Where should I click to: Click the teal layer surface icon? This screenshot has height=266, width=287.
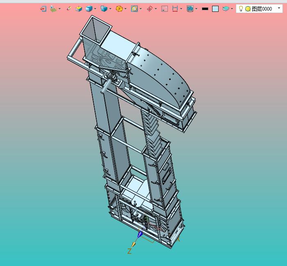click(x=226, y=9)
